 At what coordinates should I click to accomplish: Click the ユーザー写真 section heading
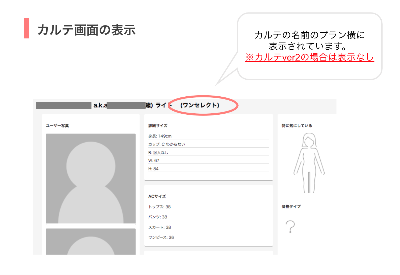(57, 126)
